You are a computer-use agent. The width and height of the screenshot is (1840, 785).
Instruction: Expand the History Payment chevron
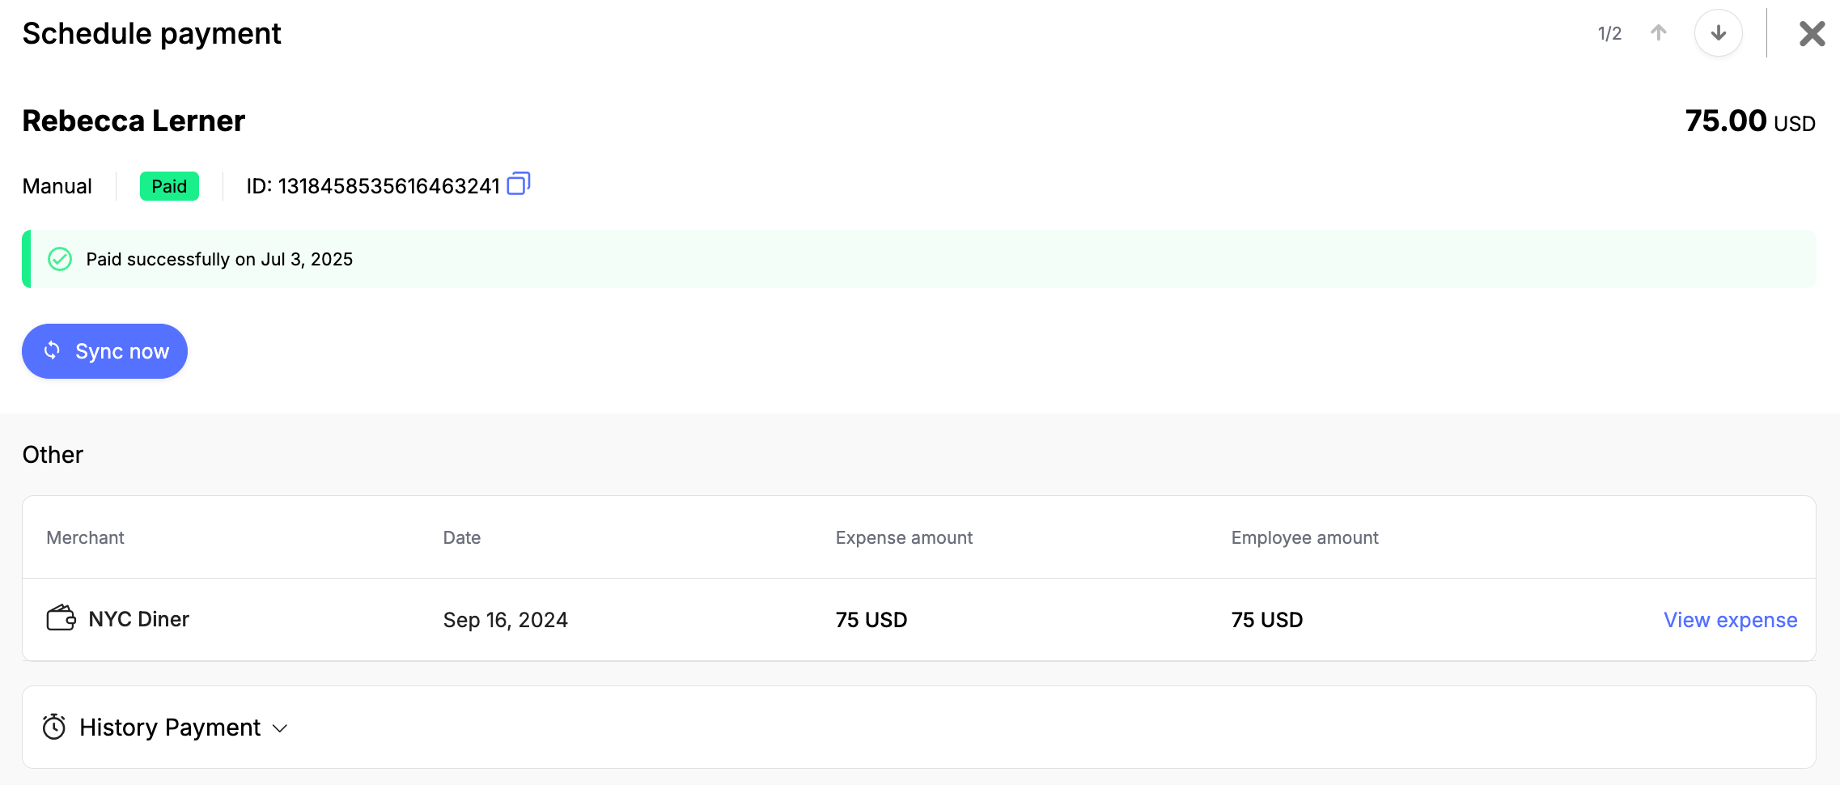(280, 728)
